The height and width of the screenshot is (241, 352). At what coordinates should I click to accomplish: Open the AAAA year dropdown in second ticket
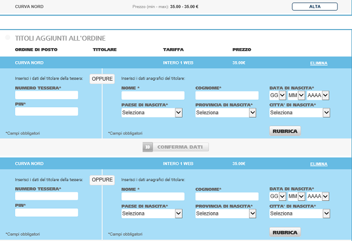pyautogui.click(x=318, y=196)
